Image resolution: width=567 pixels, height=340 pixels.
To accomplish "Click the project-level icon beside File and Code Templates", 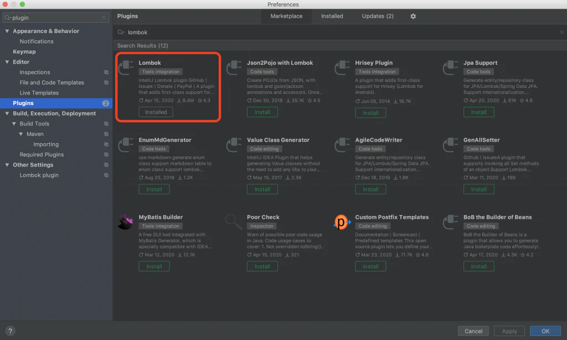I will tap(106, 83).
